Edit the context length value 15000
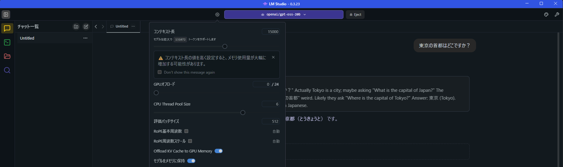The height and width of the screenshot is (167, 563). 270,32
